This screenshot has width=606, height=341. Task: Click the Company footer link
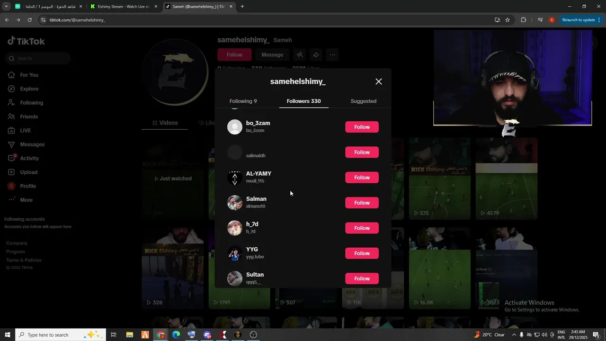(17, 243)
